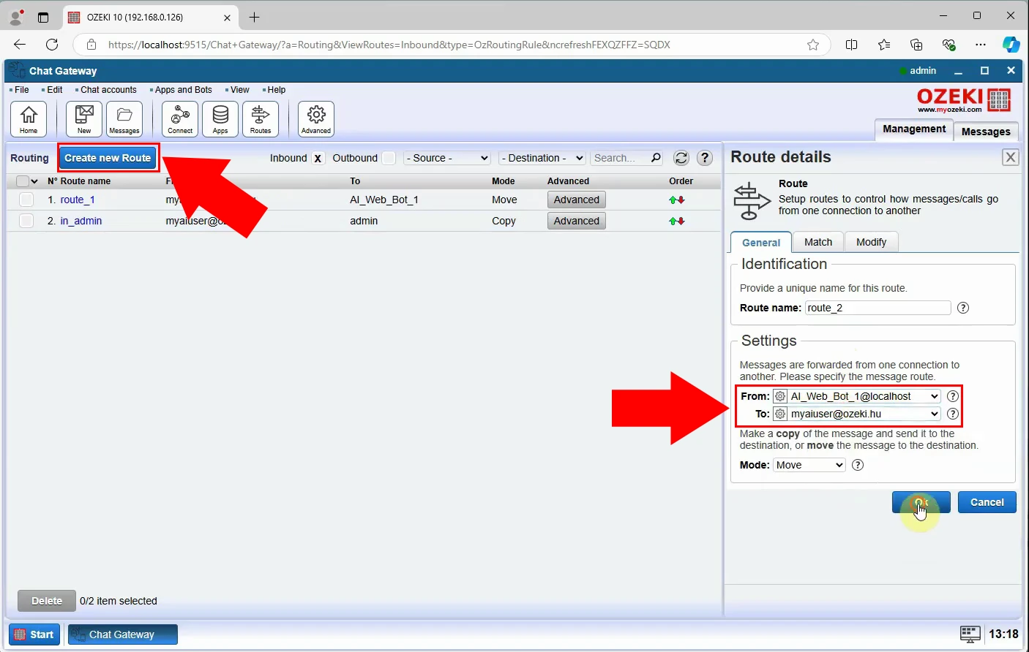Click the Route name input field
This screenshot has width=1029, height=652.
[x=878, y=308]
